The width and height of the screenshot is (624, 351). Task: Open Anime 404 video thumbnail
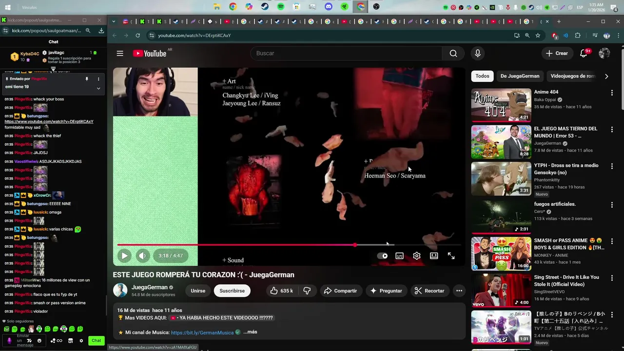click(x=501, y=105)
